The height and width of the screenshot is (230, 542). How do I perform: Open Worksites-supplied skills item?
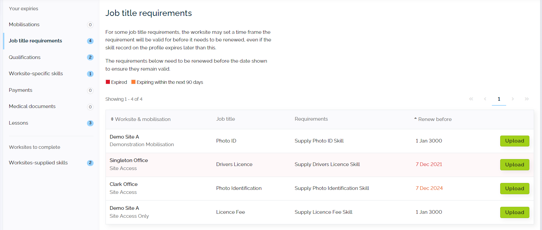(38, 163)
